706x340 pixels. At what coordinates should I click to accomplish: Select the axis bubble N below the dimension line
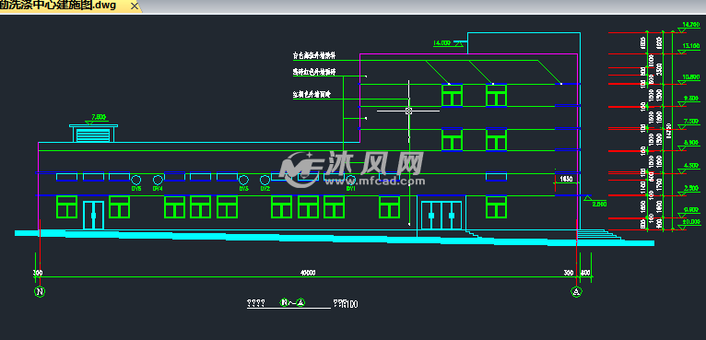click(40, 291)
